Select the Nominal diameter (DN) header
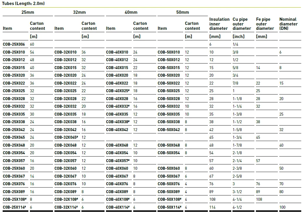Screen dimensions: 303x213 coord(288,24)
